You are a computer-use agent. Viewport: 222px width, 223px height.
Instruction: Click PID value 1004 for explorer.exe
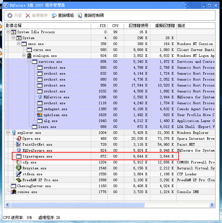[x=102, y=133]
